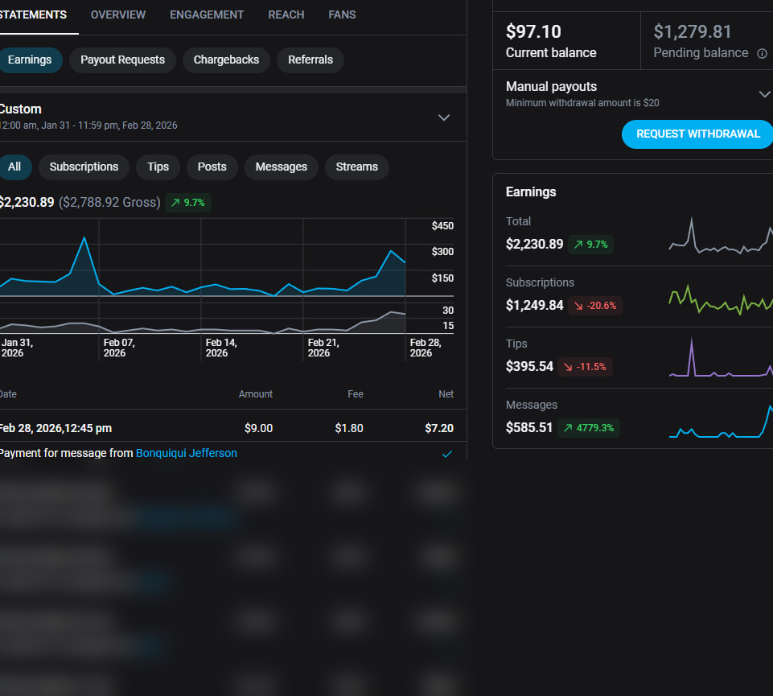This screenshot has height=696, width=773.
Task: Filter earnings by Subscriptions
Action: point(84,167)
